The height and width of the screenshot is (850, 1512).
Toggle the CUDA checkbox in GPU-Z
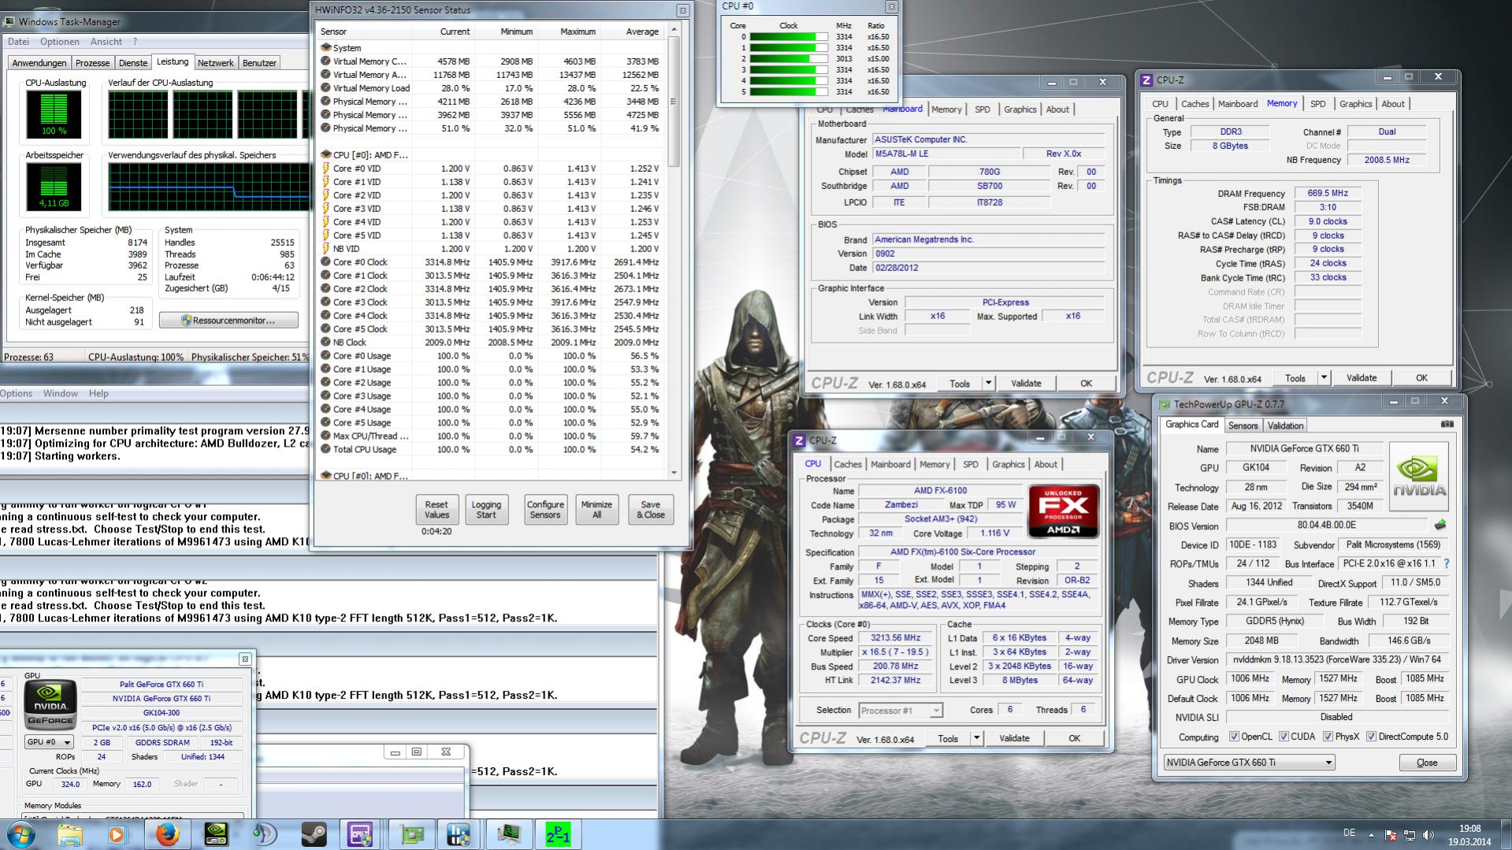click(x=1284, y=737)
